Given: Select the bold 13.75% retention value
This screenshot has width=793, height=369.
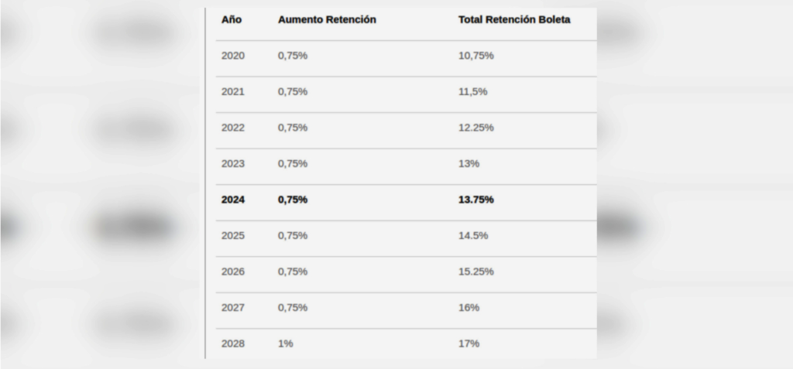Looking at the screenshot, I should pos(476,200).
